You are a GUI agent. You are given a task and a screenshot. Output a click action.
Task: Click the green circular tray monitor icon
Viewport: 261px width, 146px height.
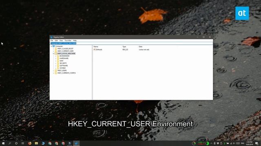207,143
